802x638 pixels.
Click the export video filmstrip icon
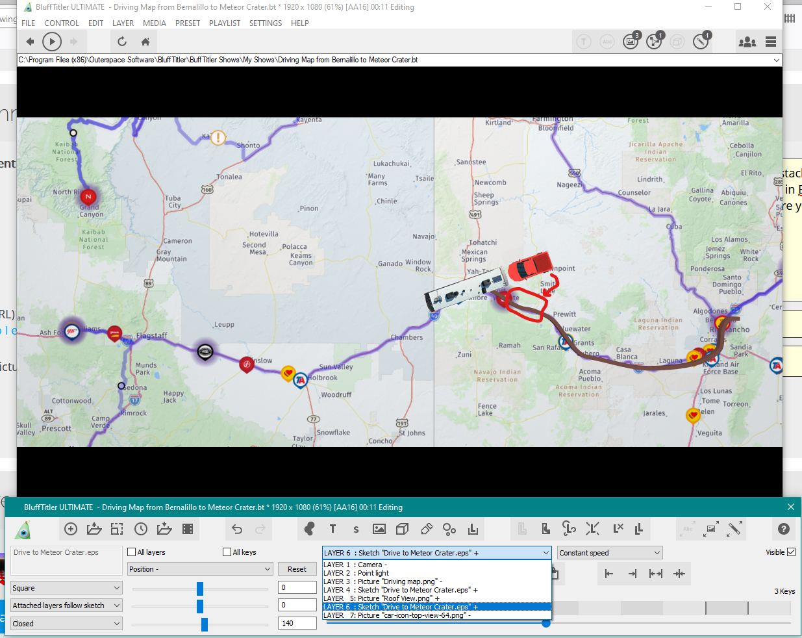[188, 529]
